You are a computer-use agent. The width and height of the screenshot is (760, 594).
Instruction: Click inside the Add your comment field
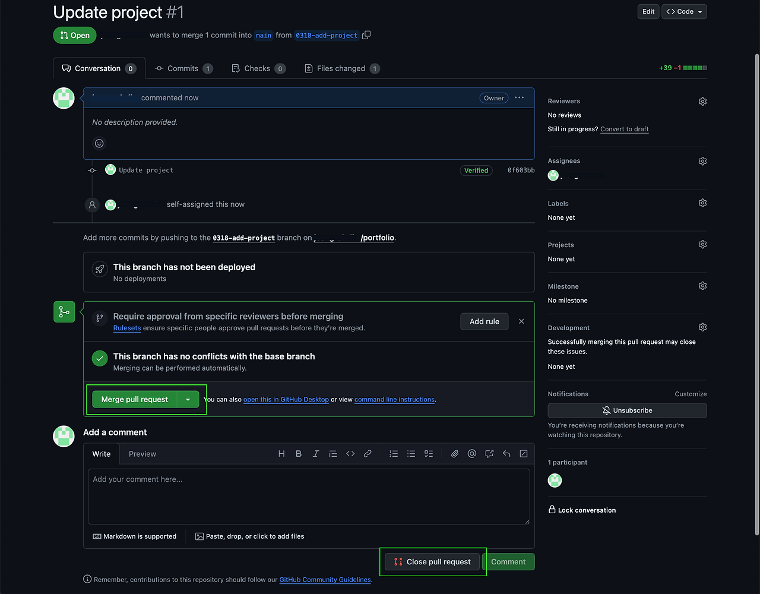pos(309,496)
